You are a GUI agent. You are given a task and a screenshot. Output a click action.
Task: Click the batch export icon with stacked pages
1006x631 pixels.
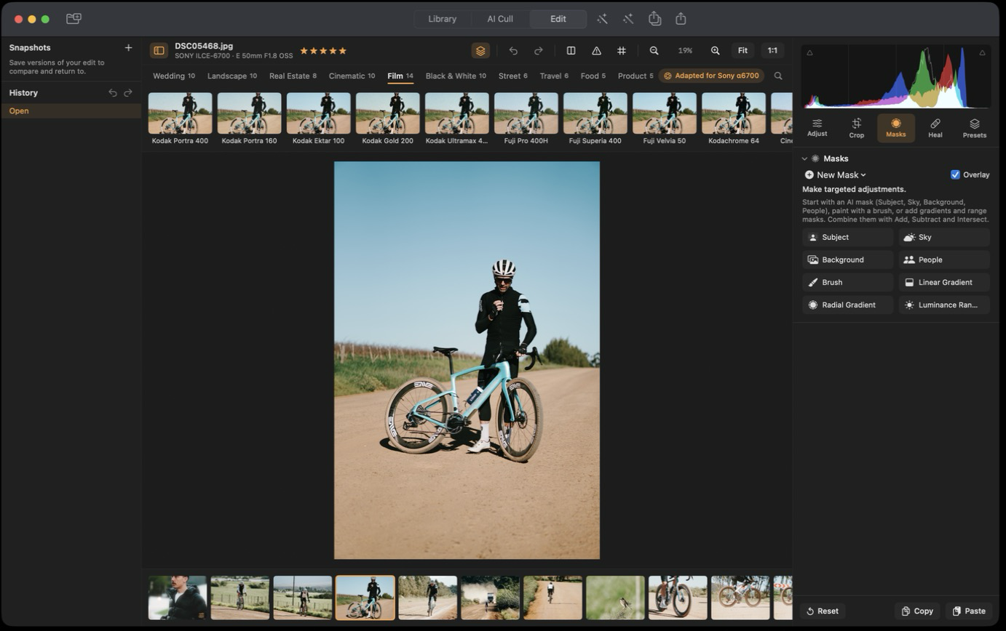click(655, 19)
